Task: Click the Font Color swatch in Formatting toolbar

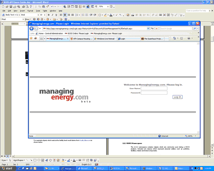Action: pos(111,15)
